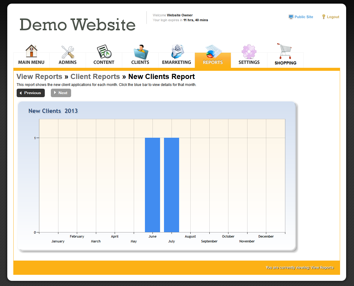354x286 pixels.
Task: Open the Shopping cart icon
Action: (x=284, y=51)
